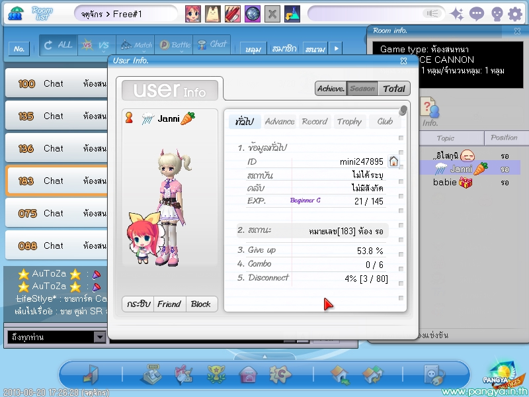
Task: Close the Room info panel
Action: tap(517, 31)
